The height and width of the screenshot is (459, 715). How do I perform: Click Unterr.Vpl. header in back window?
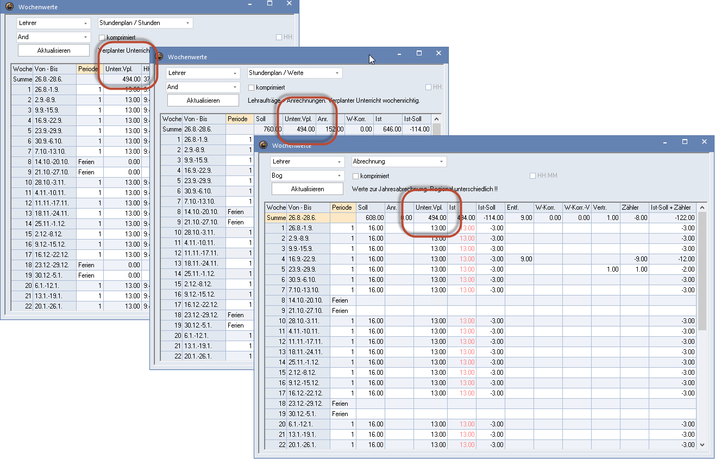coord(122,69)
